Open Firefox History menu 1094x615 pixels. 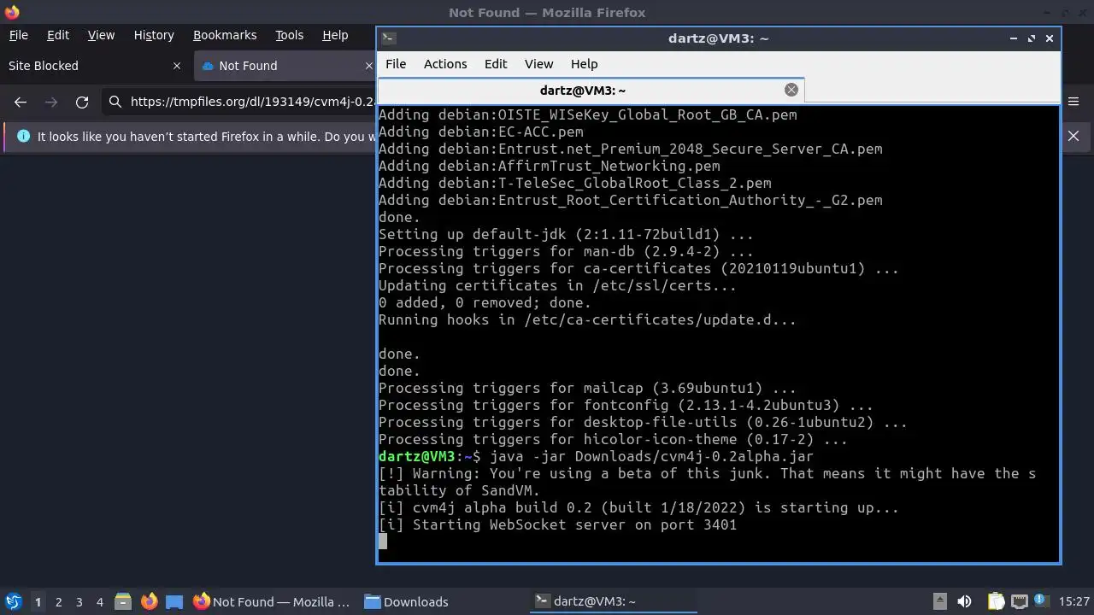coord(154,35)
